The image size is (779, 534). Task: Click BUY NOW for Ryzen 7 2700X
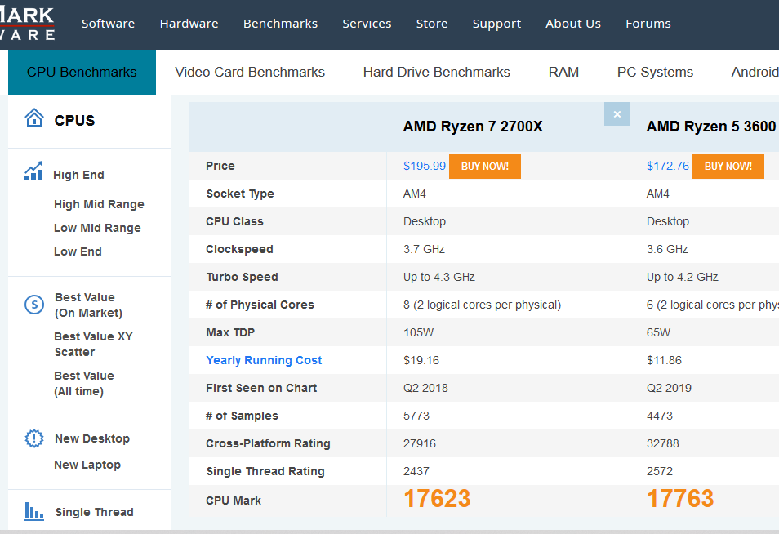[x=485, y=167]
